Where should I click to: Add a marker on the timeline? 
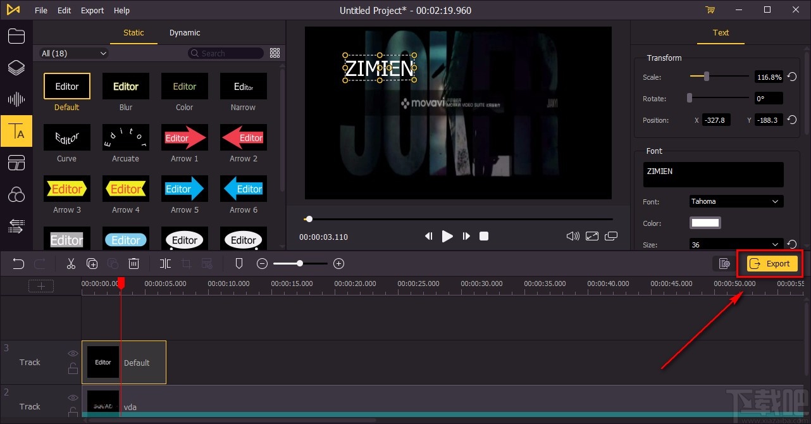239,263
